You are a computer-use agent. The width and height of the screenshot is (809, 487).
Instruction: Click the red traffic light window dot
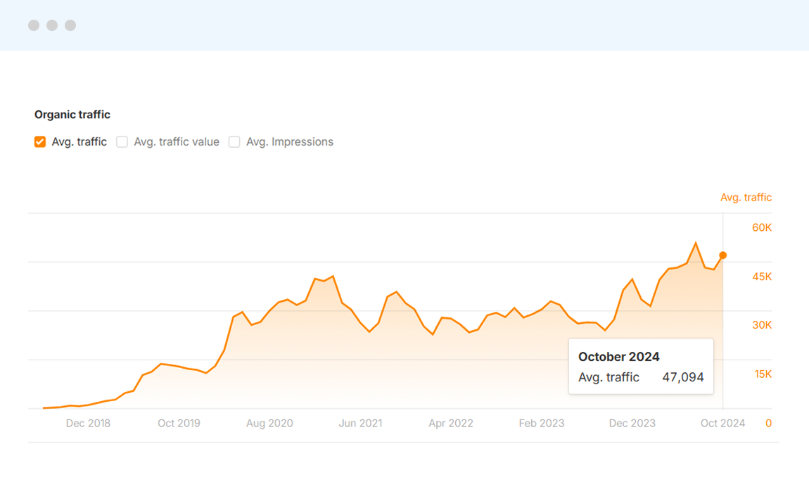[34, 25]
